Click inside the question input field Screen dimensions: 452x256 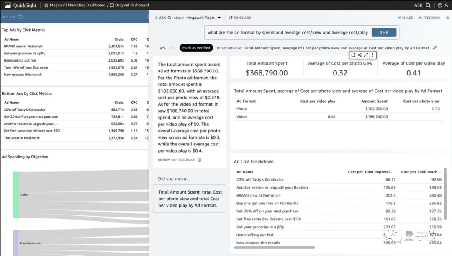[288, 33]
